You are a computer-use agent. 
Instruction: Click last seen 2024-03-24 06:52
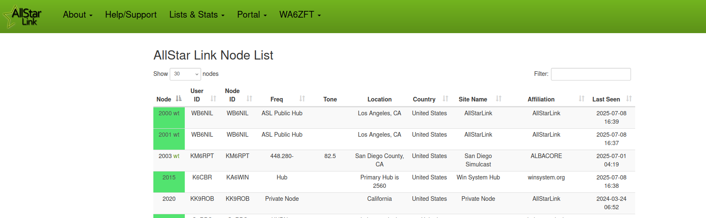click(x=611, y=203)
